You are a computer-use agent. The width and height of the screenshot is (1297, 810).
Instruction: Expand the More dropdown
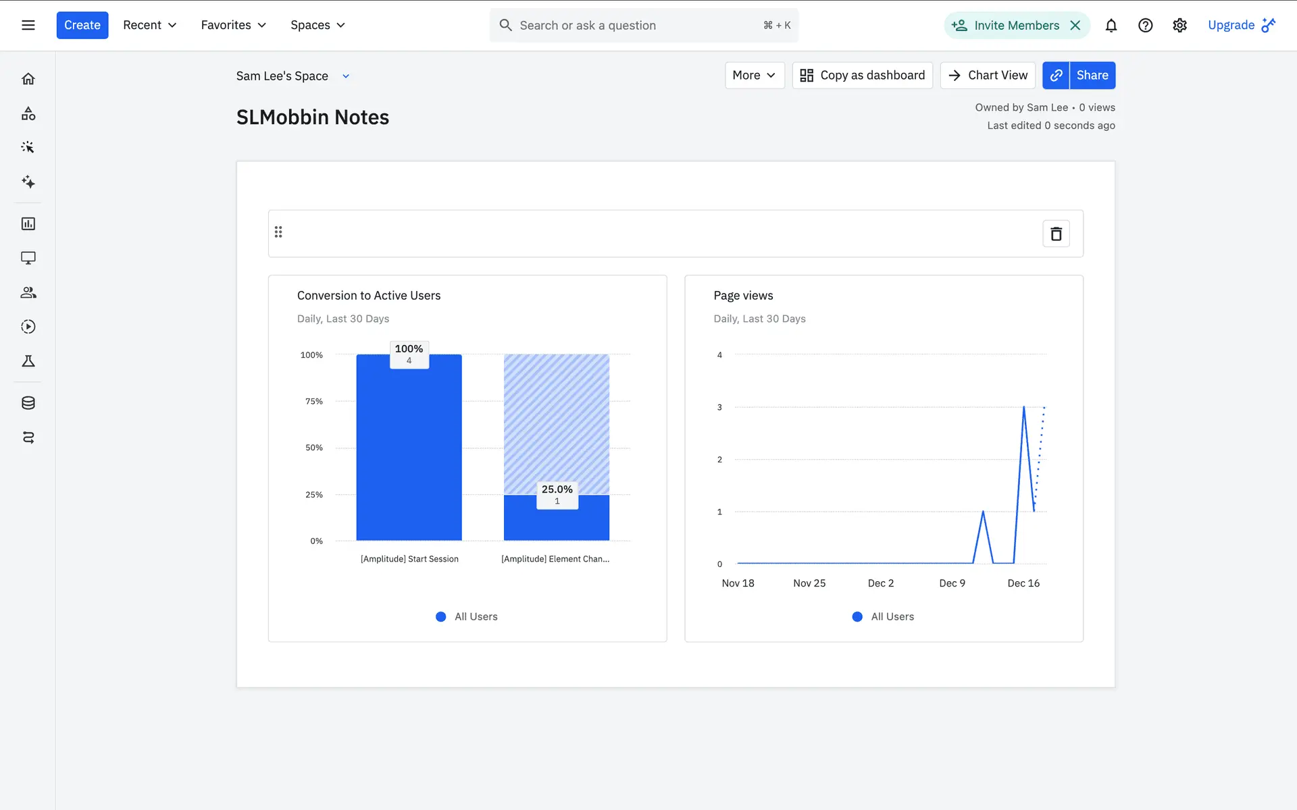coord(754,76)
